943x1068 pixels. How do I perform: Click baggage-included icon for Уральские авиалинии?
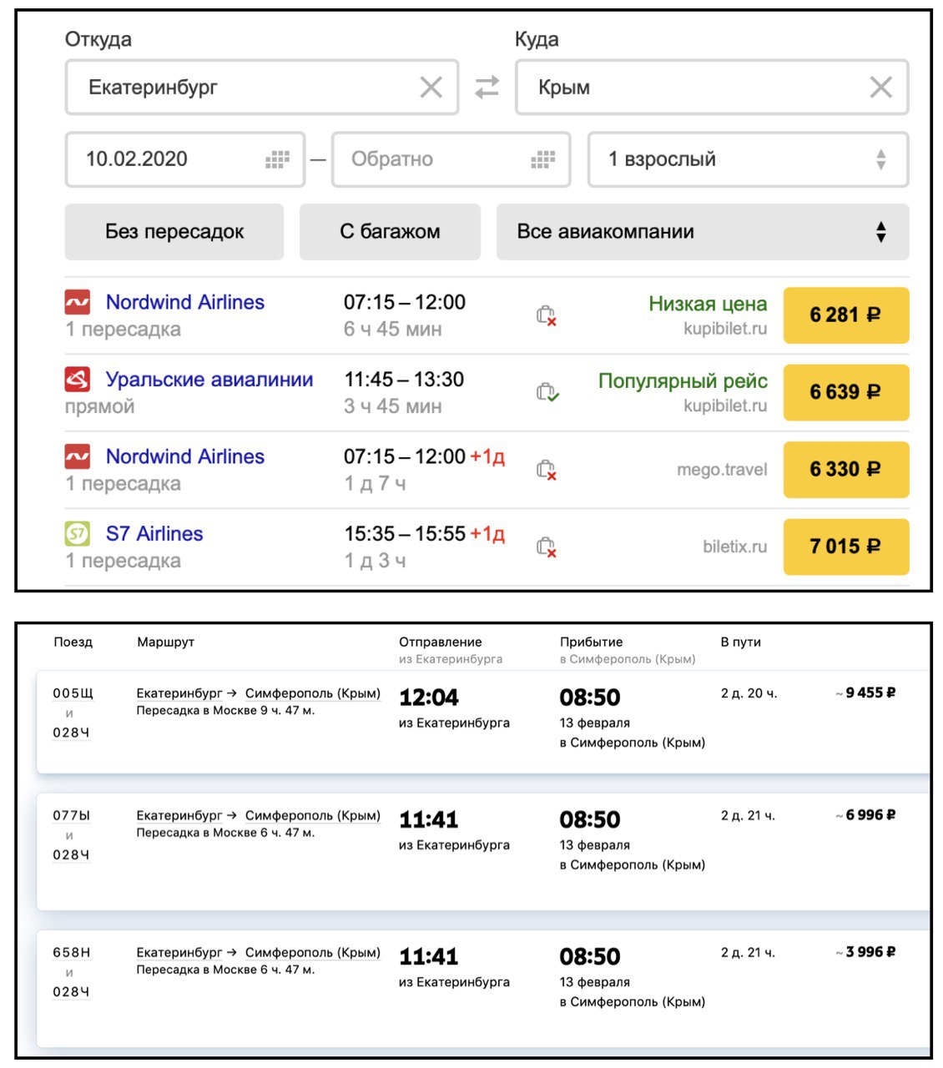(x=547, y=392)
